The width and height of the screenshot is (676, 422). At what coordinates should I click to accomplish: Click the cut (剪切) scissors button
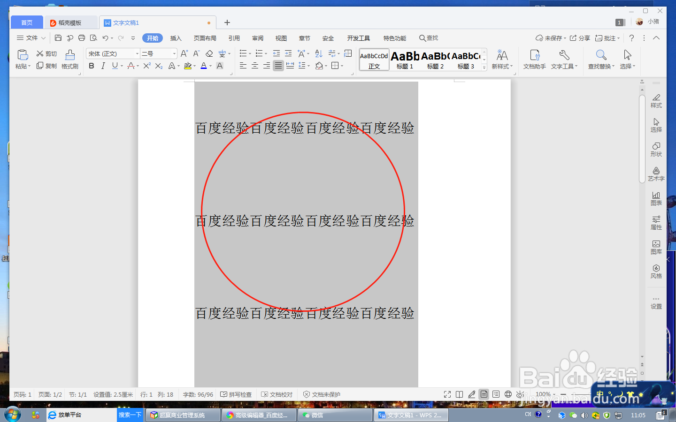click(x=46, y=54)
